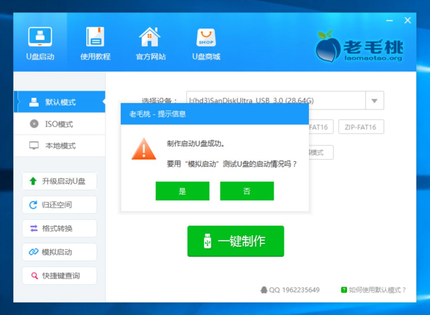Click 否 to skip simulation

point(247,191)
